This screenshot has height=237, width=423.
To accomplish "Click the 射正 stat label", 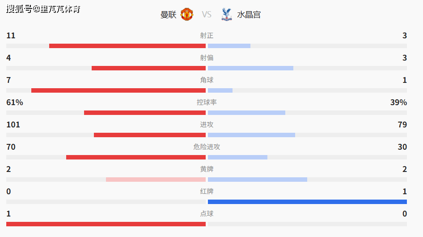I will pos(207,36).
